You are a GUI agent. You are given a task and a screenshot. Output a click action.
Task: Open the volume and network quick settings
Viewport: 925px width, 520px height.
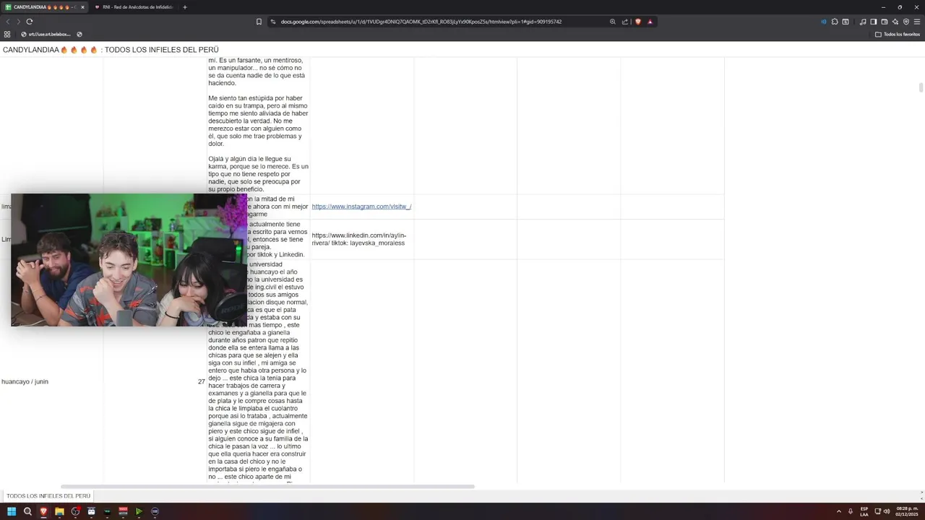pos(882,511)
